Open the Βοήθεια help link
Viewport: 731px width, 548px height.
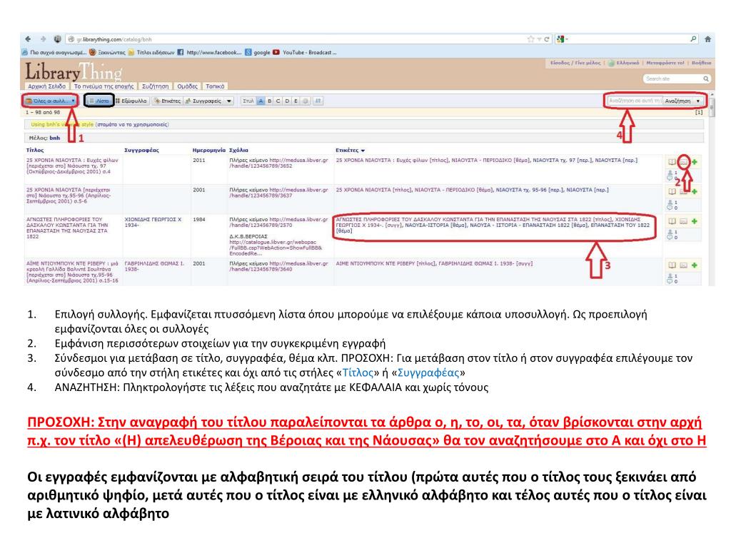click(701, 63)
